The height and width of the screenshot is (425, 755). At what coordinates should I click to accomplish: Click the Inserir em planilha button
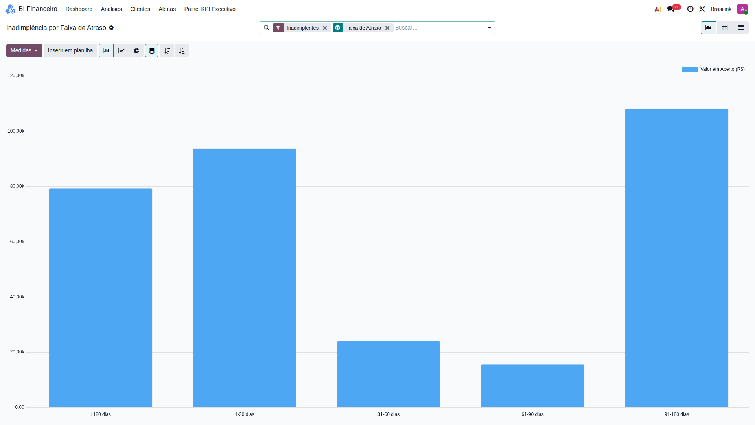coord(70,51)
